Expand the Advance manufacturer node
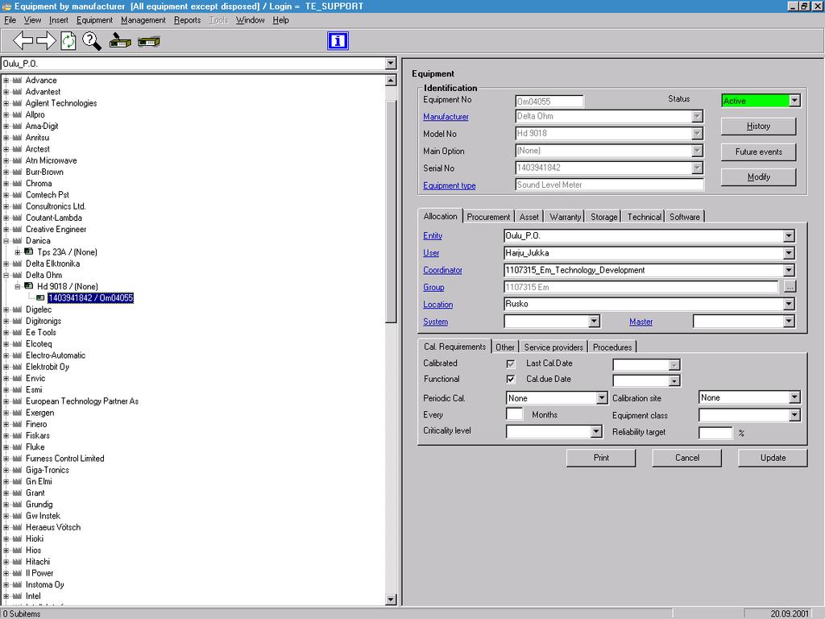The image size is (825, 619). tap(6, 81)
